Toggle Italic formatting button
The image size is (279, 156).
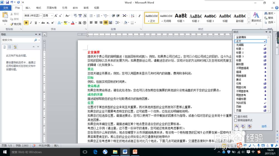tap(31, 23)
